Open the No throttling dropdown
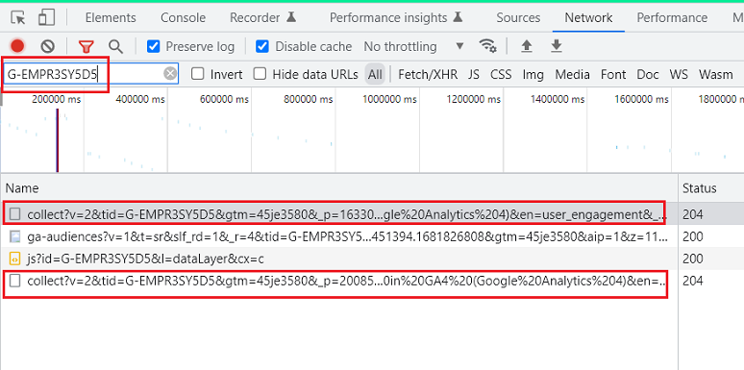744x370 pixels. click(x=413, y=46)
